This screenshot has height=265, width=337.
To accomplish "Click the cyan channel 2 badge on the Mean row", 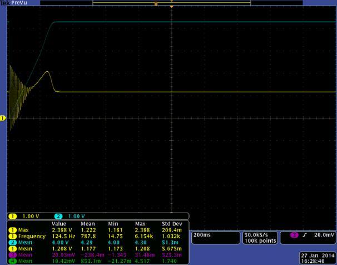I will coord(12,243).
